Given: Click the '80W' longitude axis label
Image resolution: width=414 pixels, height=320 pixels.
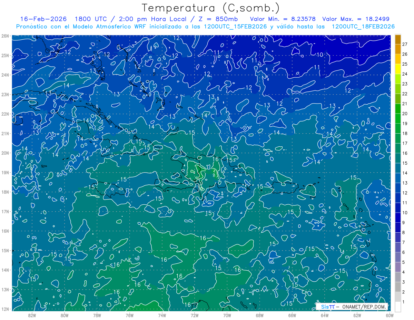Looking at the screenshot, I should click(x=65, y=315).
